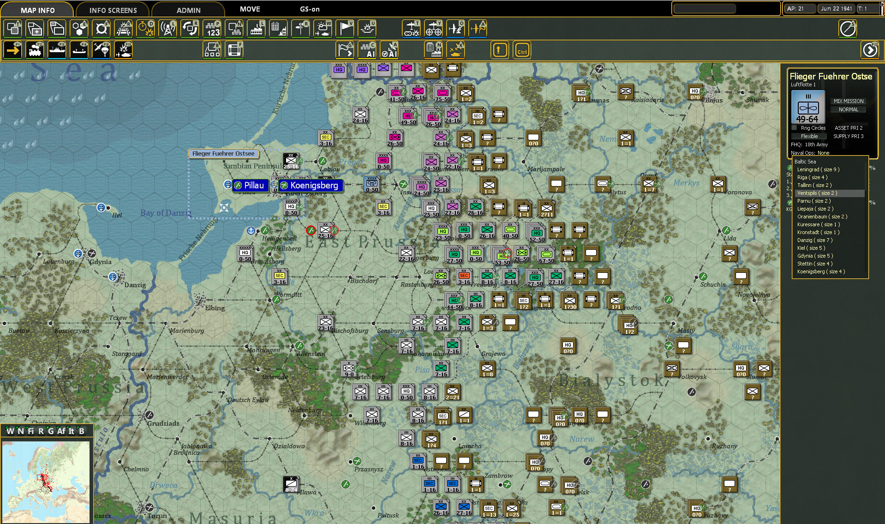Open the air drop mission icon (F9)
Screen dimensions: 885x524
pyautogui.click(x=102, y=50)
